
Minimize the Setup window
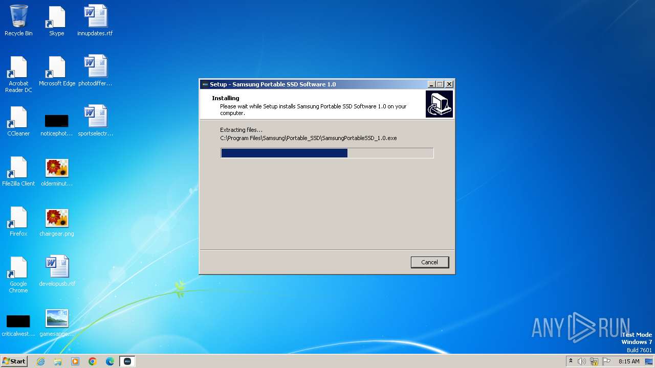coord(431,84)
